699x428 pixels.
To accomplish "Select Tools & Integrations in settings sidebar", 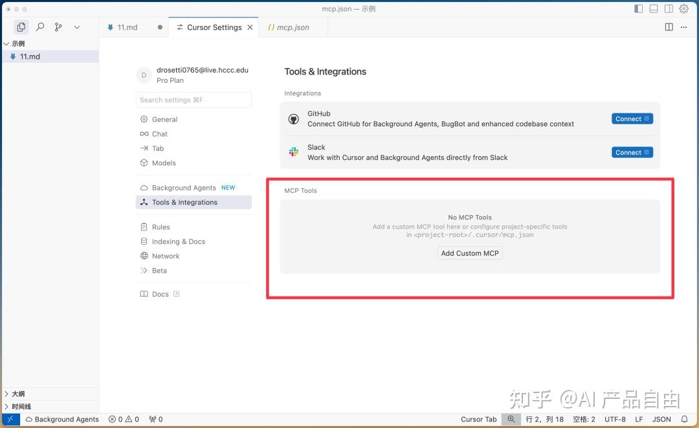I will pyautogui.click(x=194, y=202).
